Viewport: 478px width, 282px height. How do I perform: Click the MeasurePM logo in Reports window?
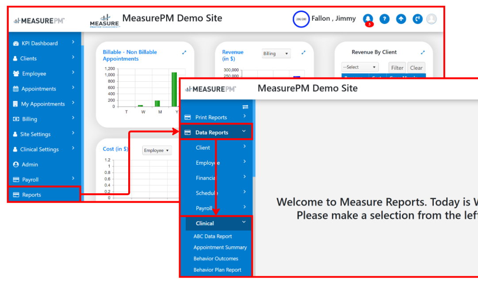(210, 89)
